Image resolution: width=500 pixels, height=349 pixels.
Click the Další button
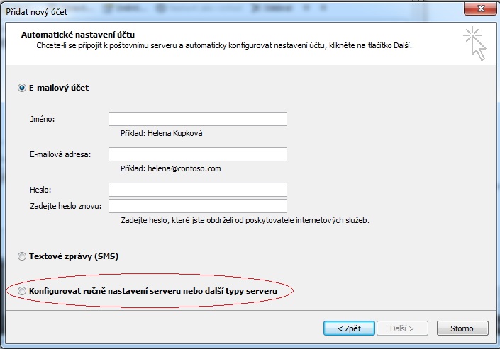402,328
